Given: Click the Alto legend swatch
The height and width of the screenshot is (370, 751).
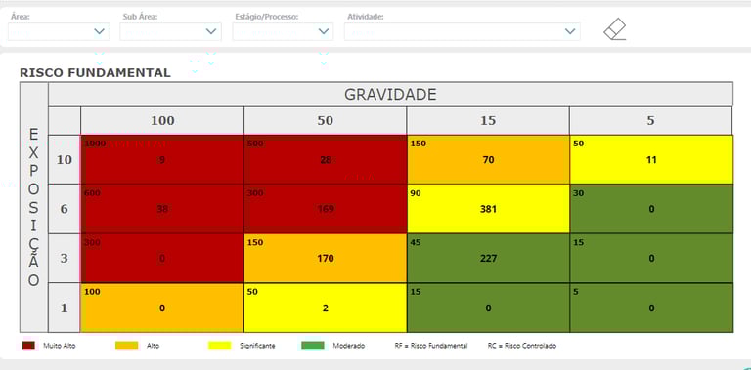Looking at the screenshot, I should (x=126, y=346).
